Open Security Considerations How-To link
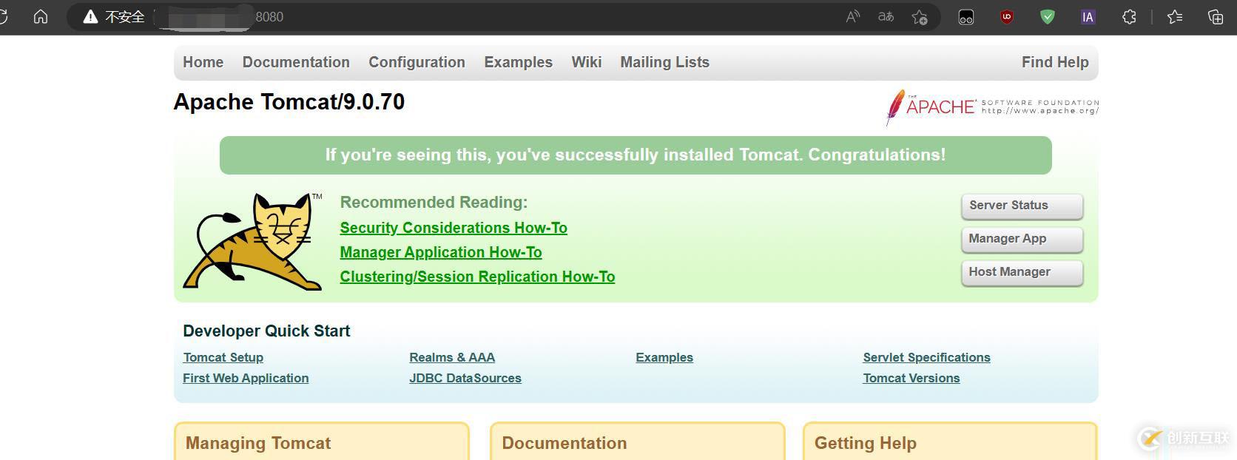 tap(454, 228)
